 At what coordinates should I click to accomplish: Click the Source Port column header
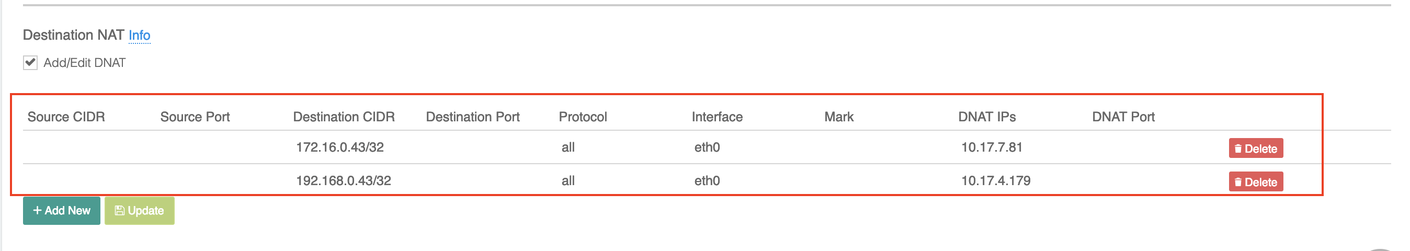point(195,117)
